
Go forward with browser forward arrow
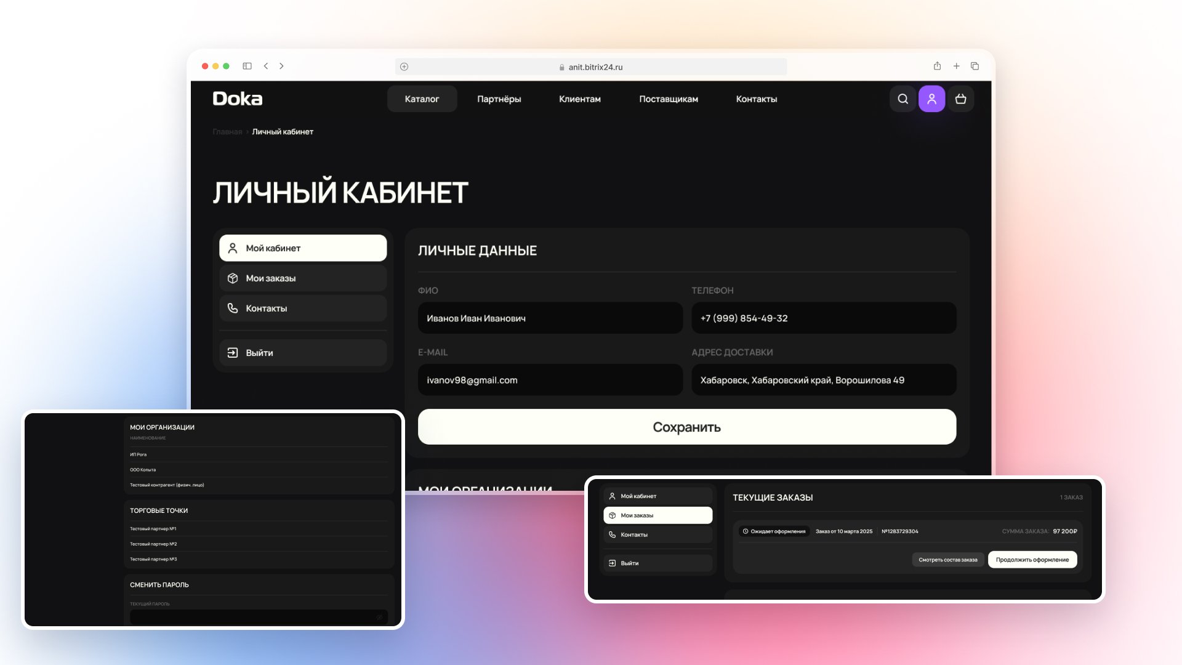tap(281, 66)
